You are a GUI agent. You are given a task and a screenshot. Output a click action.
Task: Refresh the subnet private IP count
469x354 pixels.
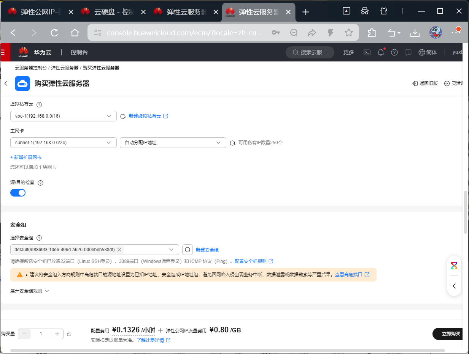(x=232, y=143)
